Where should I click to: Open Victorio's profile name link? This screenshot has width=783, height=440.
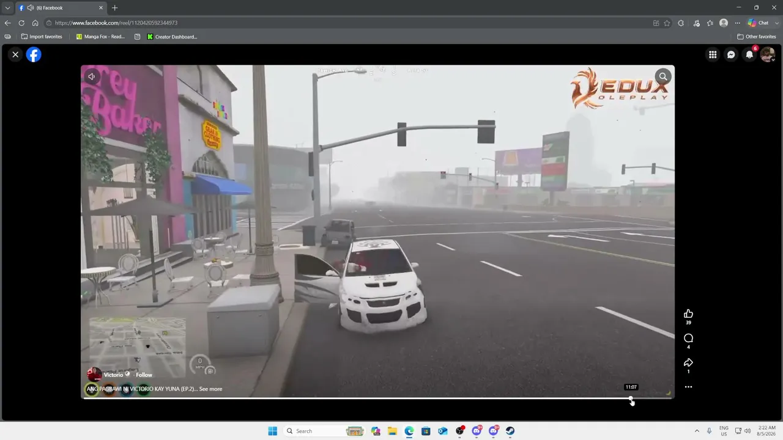click(x=113, y=375)
